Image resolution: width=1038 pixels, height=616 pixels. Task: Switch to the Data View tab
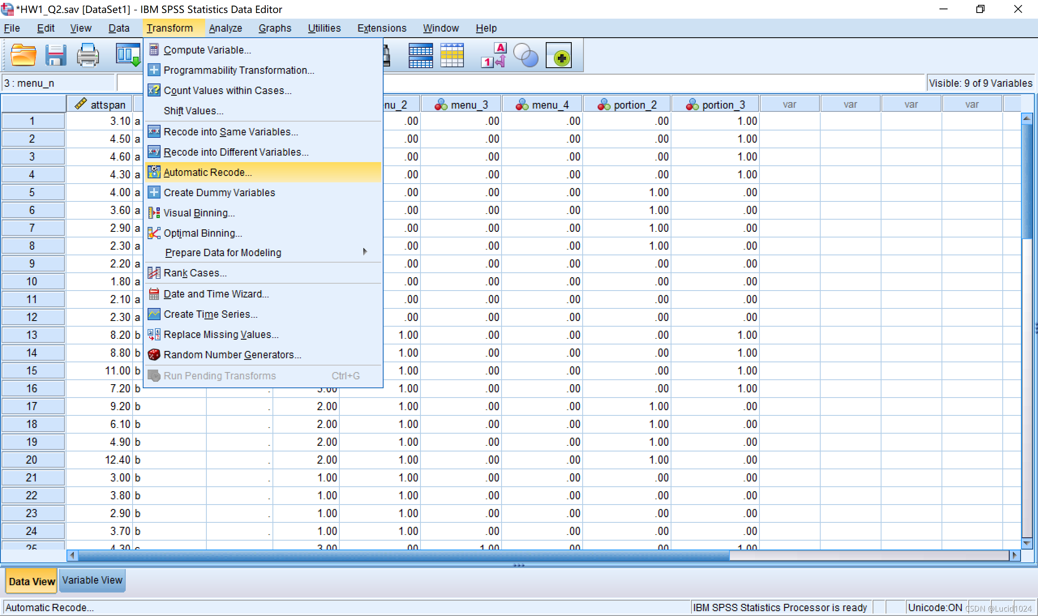click(x=32, y=581)
